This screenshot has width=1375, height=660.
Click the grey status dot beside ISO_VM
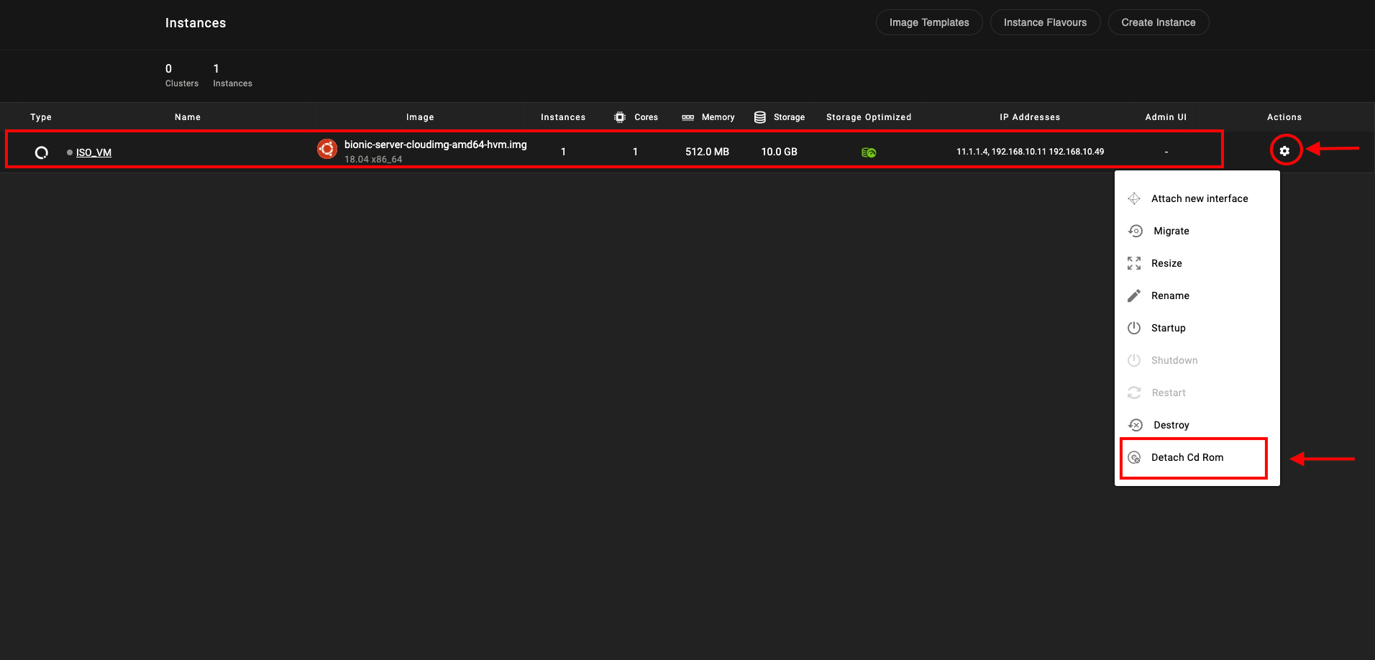tap(70, 152)
